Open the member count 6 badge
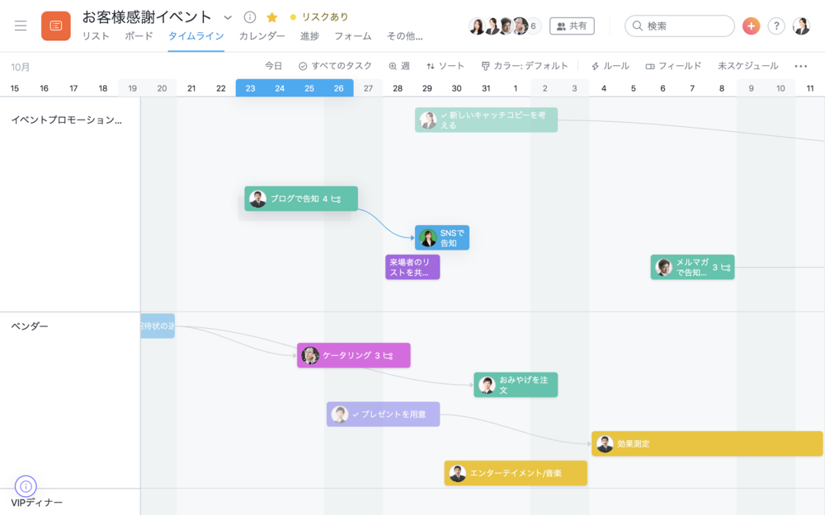The height and width of the screenshot is (515, 825). 533,26
